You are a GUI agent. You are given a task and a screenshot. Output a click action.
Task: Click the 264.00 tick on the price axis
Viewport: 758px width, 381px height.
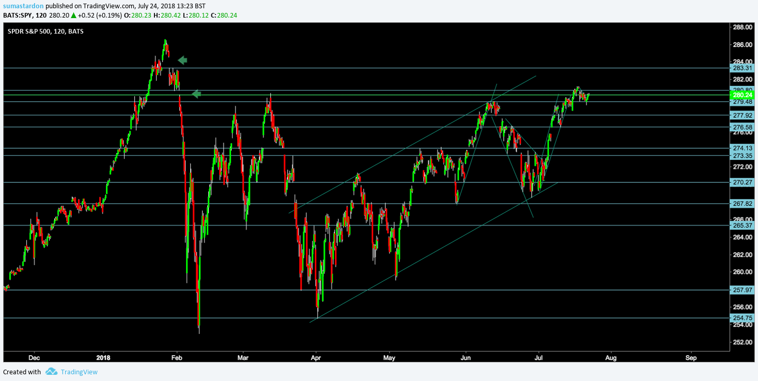click(x=741, y=237)
